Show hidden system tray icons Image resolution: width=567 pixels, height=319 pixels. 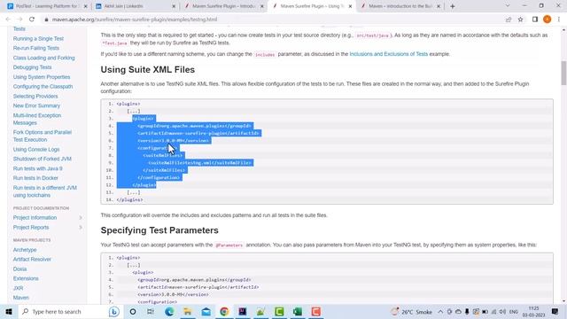tap(440, 311)
